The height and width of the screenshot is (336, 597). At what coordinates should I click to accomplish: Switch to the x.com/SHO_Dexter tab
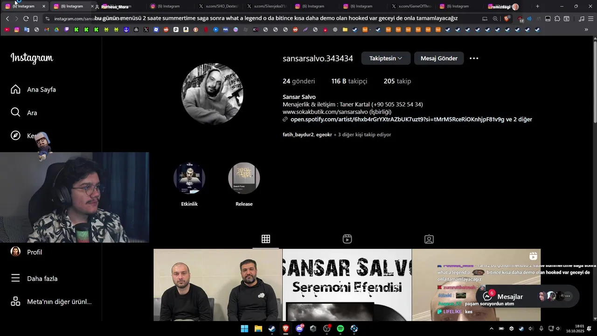point(218,6)
